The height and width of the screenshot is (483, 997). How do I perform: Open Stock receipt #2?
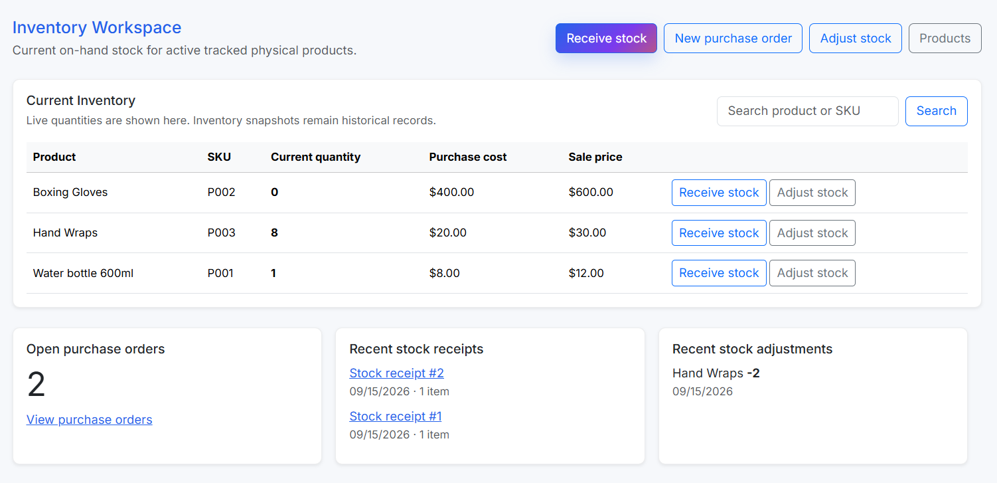coord(397,373)
